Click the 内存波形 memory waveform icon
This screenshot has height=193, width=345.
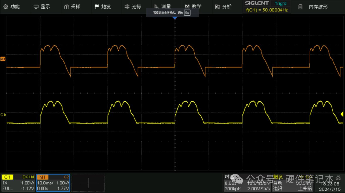click(x=300, y=7)
